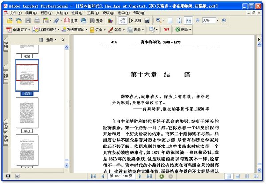Screen dimensions: 266x184
Task: Click the page-layout icon left of status bar
Action: [x=17, y=176]
